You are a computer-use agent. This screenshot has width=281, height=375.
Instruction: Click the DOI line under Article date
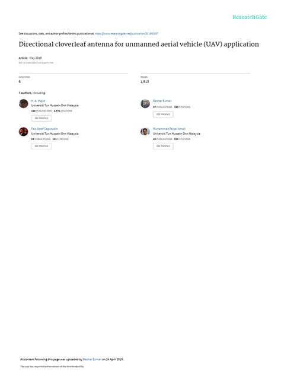pos(36,63)
